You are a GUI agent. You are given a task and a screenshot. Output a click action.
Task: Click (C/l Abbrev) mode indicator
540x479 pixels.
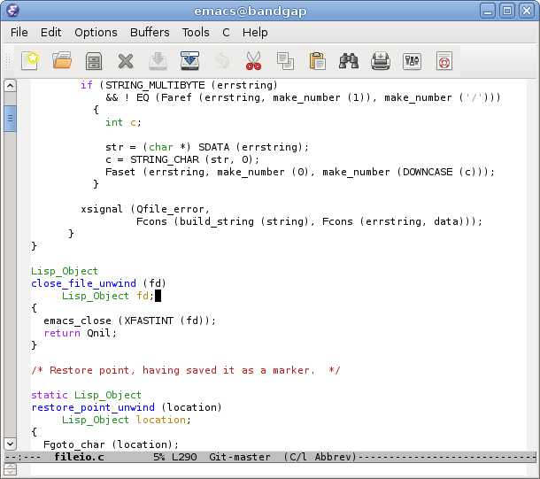pos(320,457)
